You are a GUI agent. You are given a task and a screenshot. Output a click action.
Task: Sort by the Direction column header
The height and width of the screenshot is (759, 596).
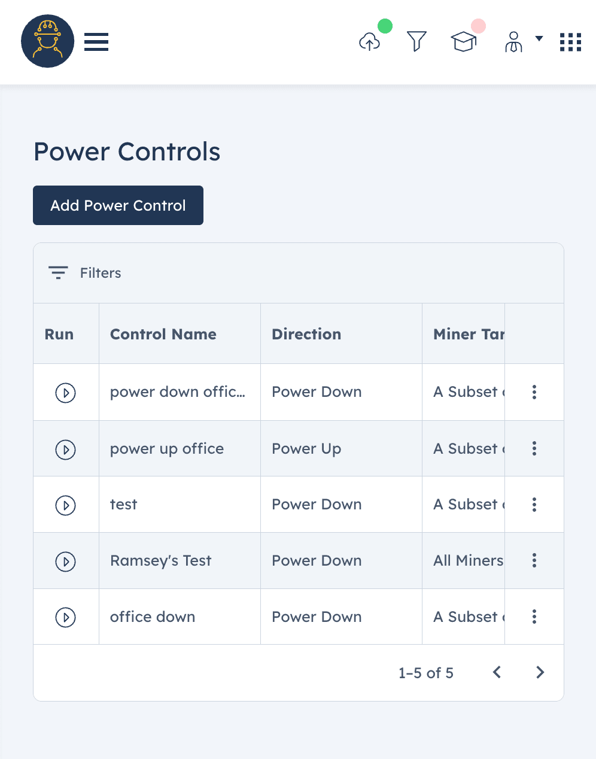(306, 334)
